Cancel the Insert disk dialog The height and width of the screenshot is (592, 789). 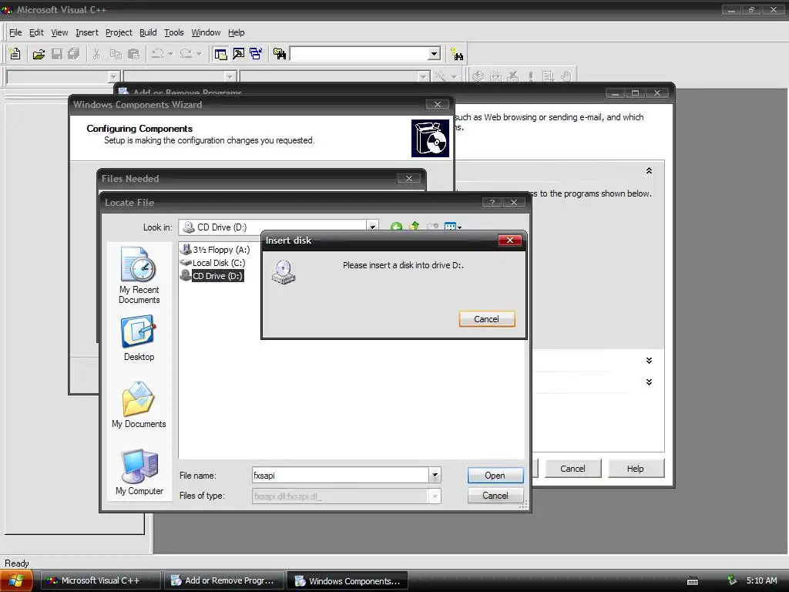click(487, 319)
